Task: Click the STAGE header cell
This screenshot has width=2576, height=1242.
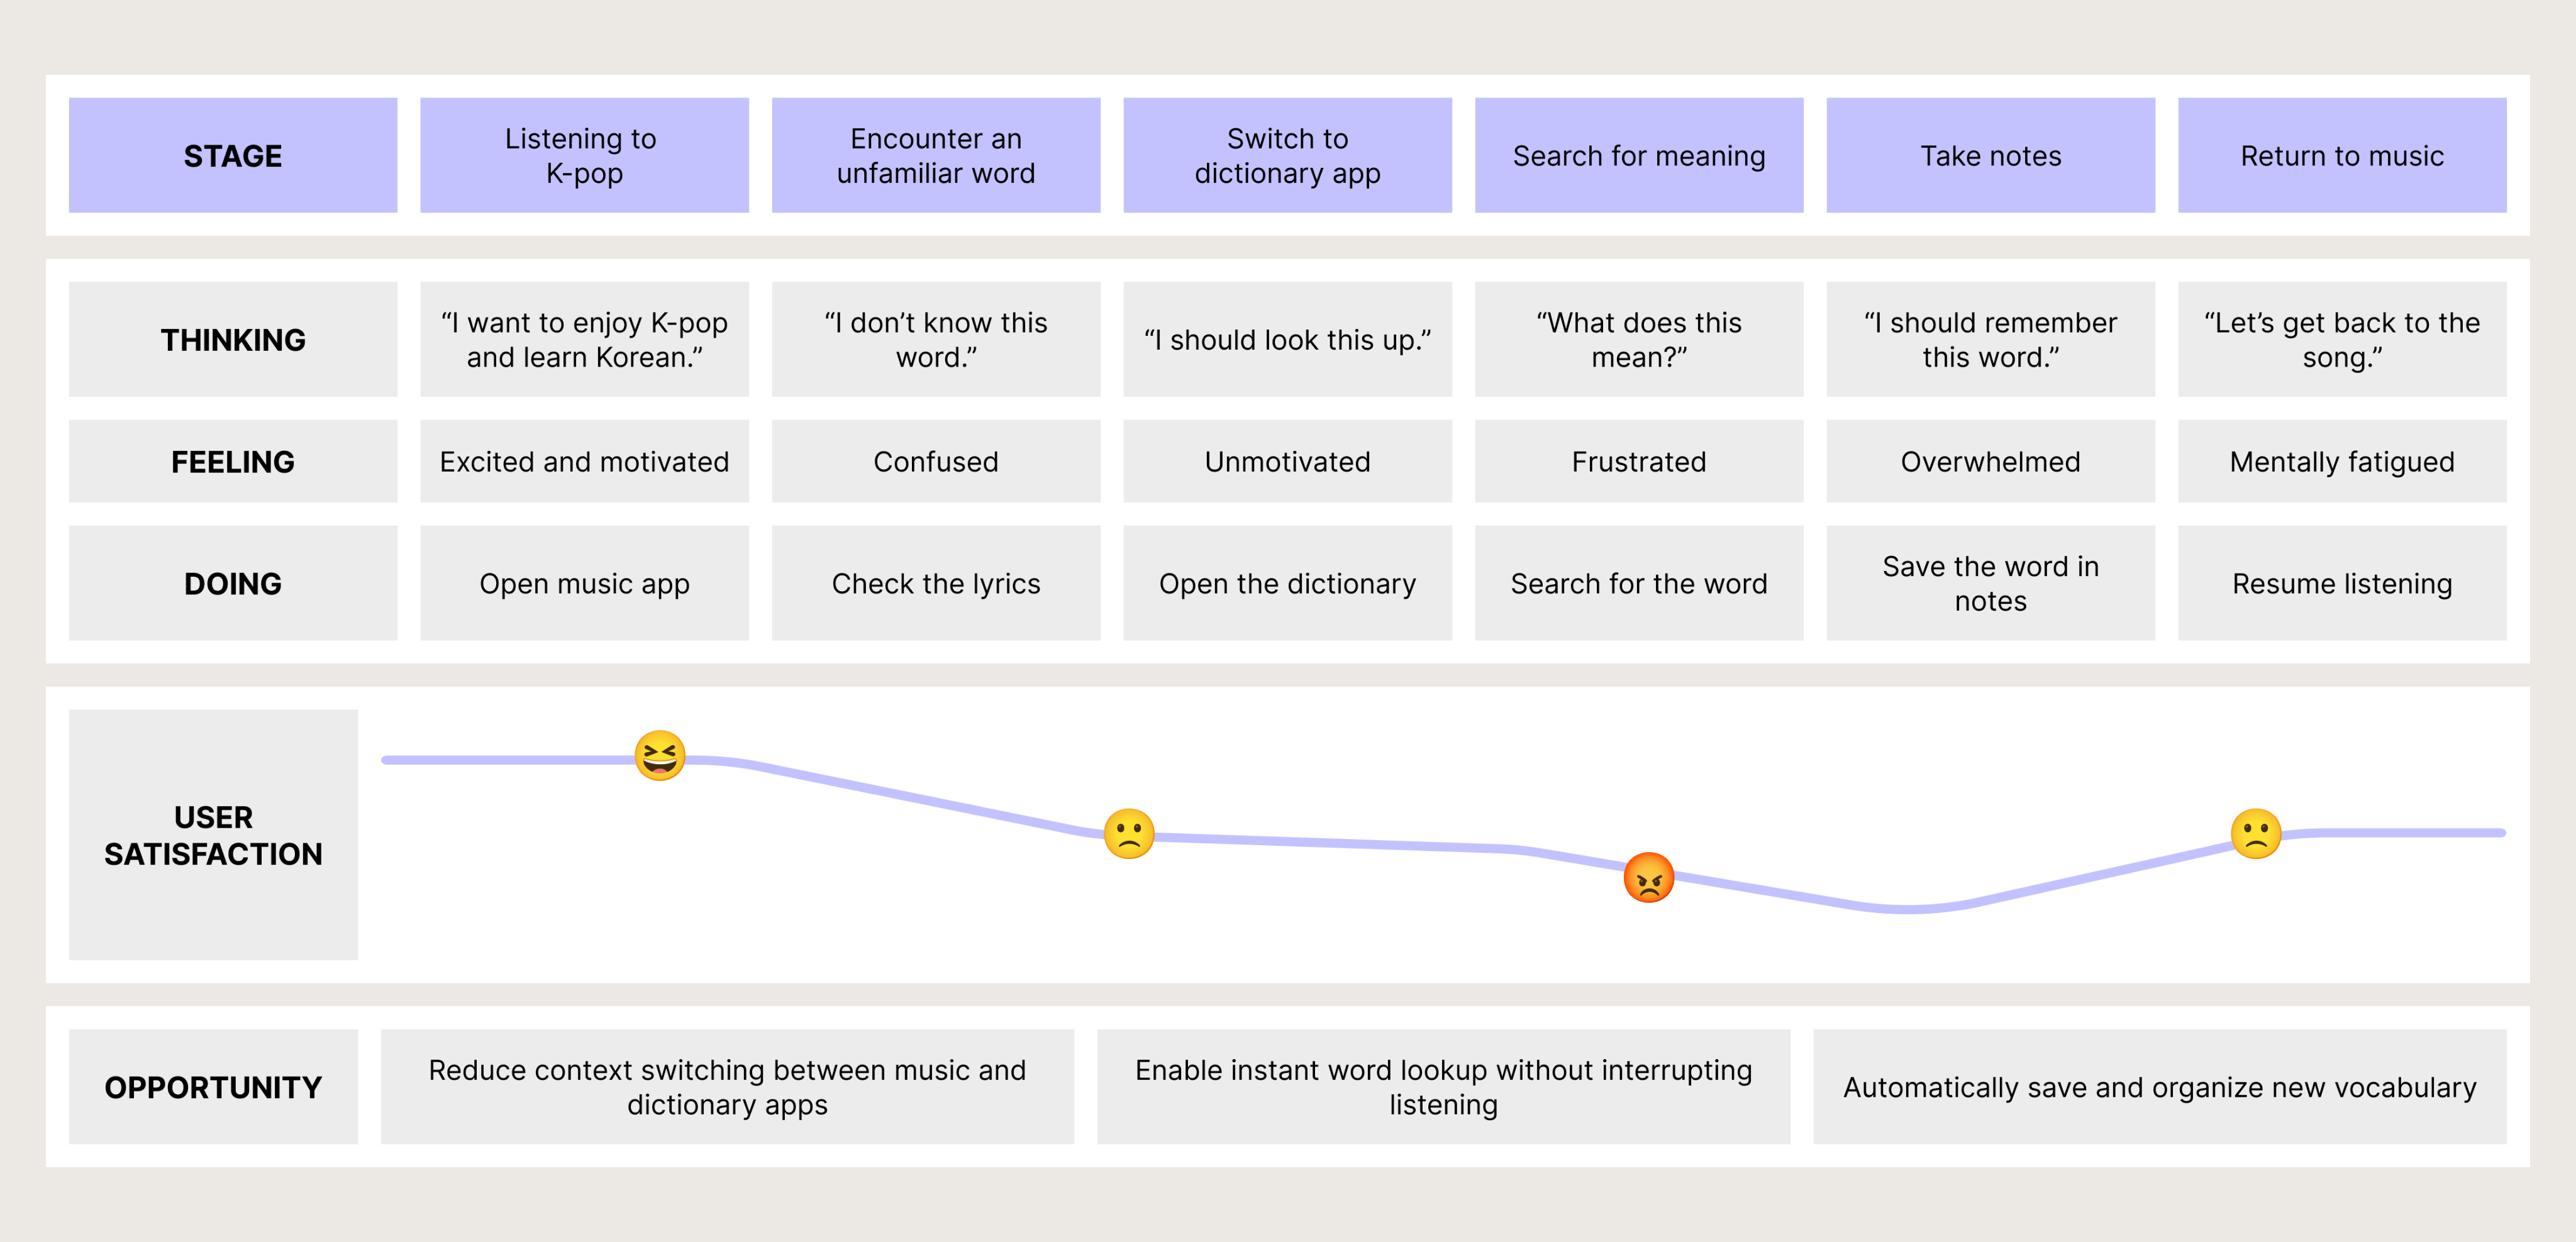Action: (x=233, y=155)
